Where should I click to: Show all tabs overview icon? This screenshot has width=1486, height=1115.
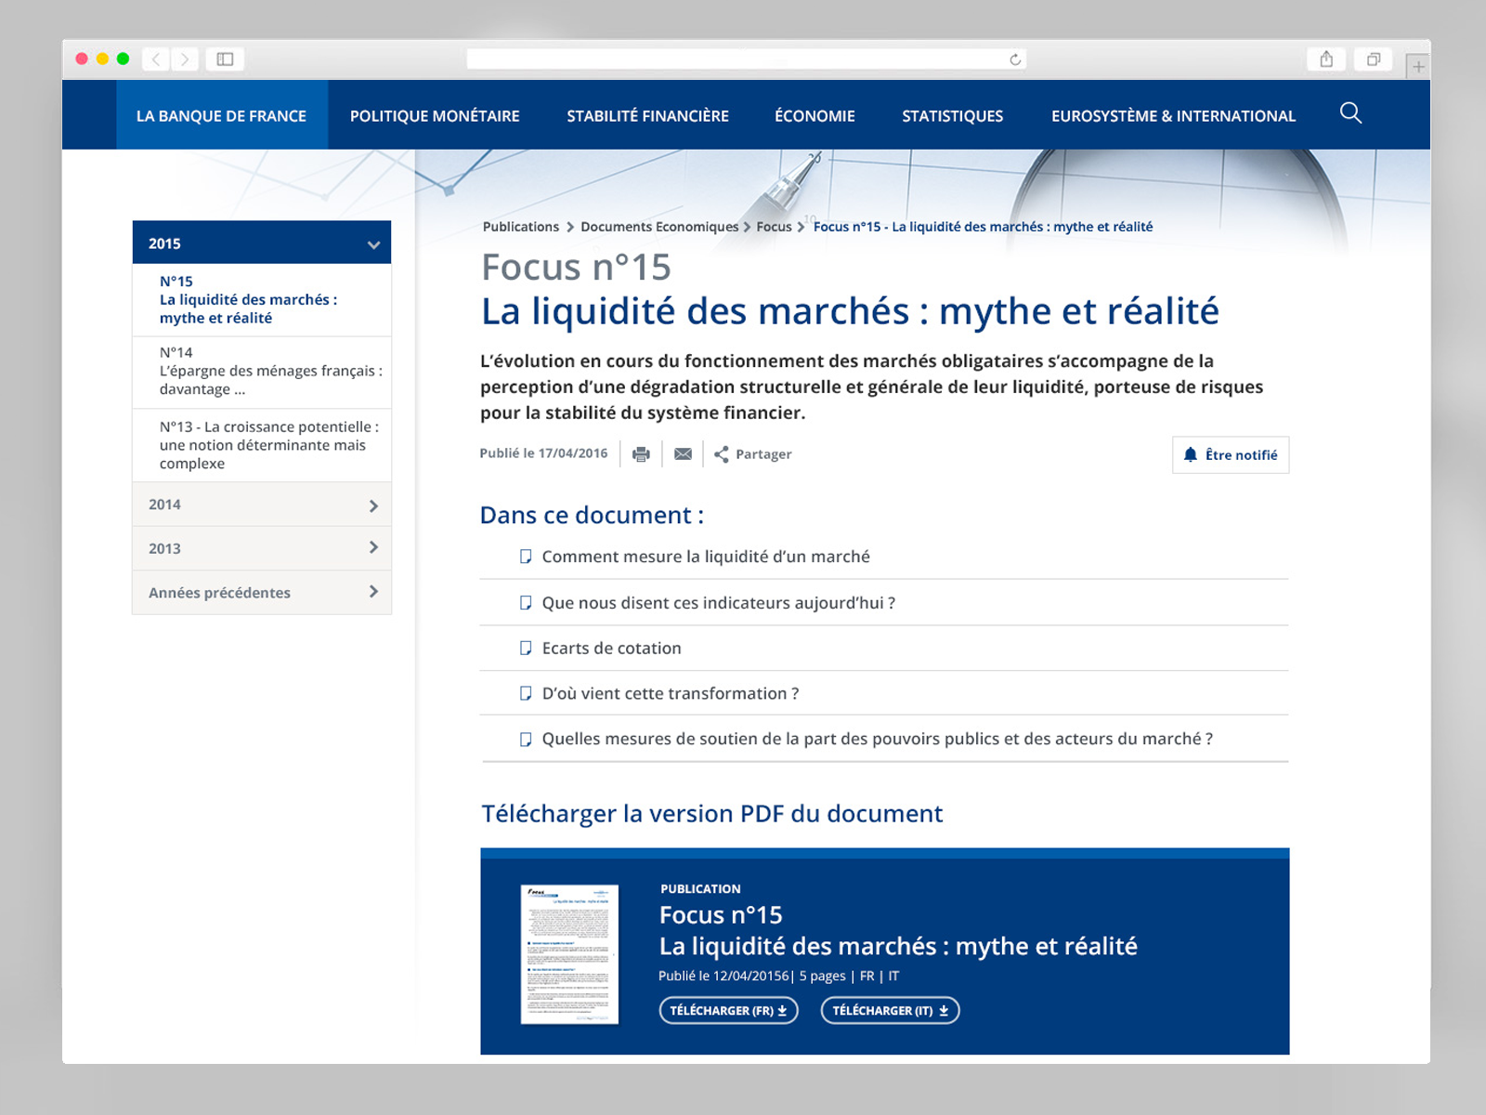point(1374,59)
